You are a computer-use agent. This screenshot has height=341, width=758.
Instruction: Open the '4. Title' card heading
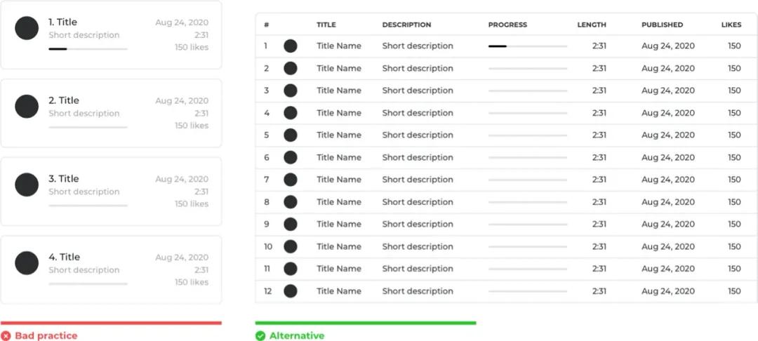point(64,257)
